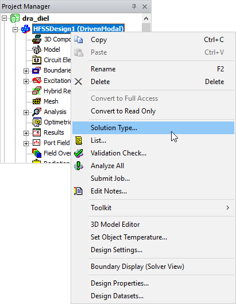Image resolution: width=236 pixels, height=304 pixels.
Task: Select the dra_diel project label
Action: [x=36, y=18]
